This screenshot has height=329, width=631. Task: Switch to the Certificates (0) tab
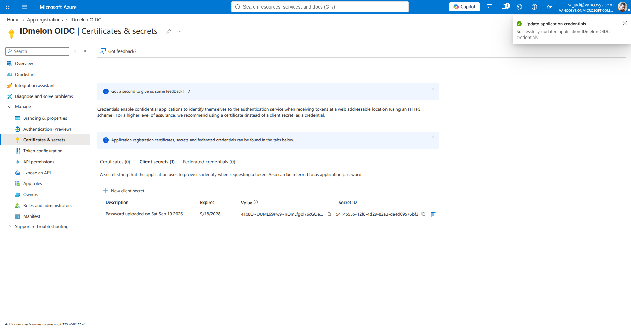click(115, 162)
